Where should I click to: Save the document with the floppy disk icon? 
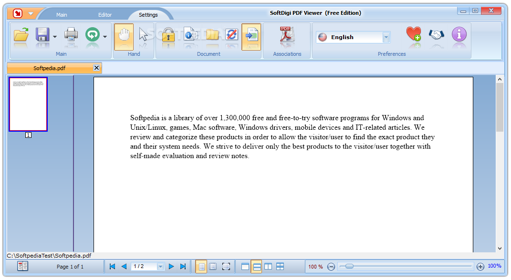pos(42,34)
